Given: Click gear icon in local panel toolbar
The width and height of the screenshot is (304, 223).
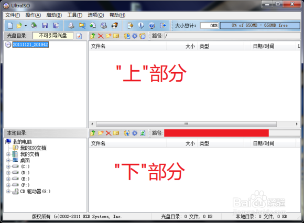Looking at the screenshot, I should point(135,133).
